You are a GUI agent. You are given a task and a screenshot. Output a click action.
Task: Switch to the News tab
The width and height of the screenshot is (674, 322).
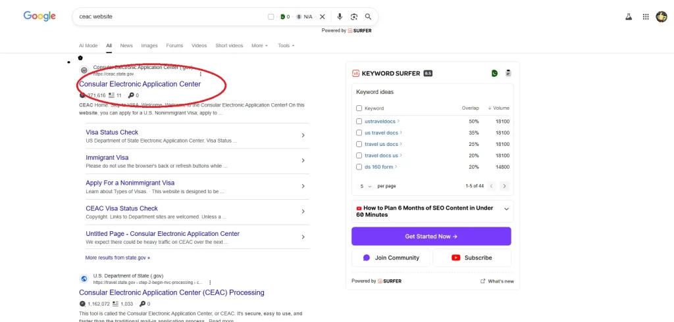(x=126, y=45)
